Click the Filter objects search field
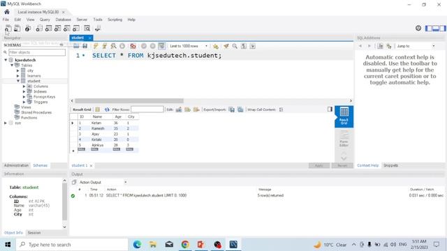The image size is (447, 251). coord(37,52)
